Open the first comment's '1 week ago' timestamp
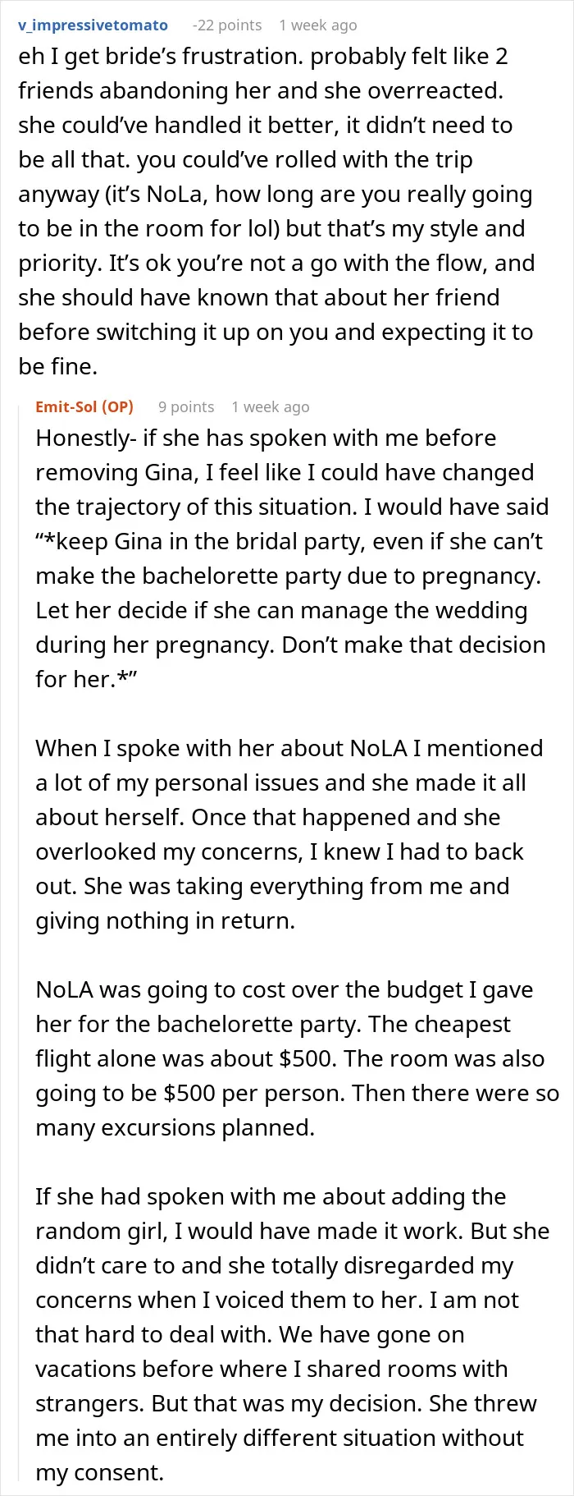This screenshot has height=1496, width=574. [x=318, y=25]
